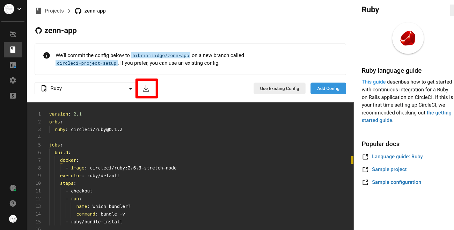The image size is (454, 230).
Task: Expand the organization switcher chevron
Action: (19, 9)
